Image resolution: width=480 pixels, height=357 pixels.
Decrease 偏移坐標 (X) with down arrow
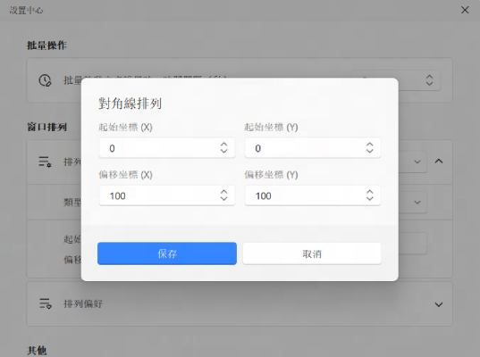pyautogui.click(x=223, y=199)
